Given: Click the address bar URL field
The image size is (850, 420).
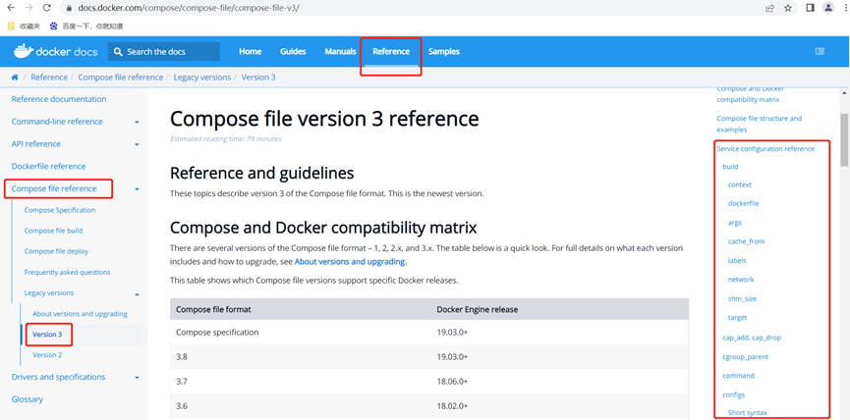Looking at the screenshot, I should click(412, 8).
